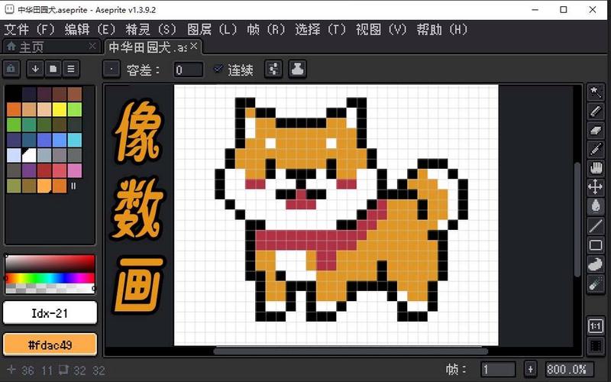Open the 帮助 (H) menu
This screenshot has height=382, width=611.
[442, 29]
